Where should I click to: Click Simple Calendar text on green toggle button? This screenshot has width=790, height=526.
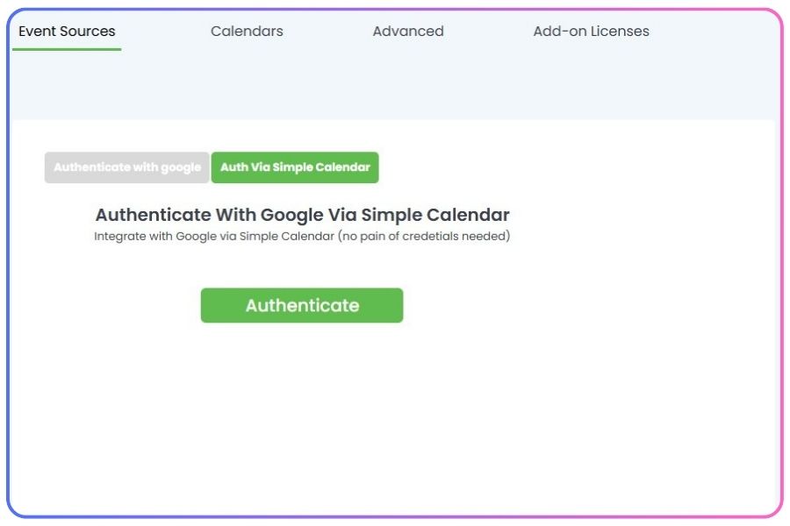pyautogui.click(x=321, y=167)
